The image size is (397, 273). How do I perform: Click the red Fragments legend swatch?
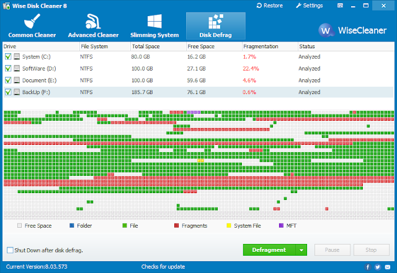(x=176, y=225)
